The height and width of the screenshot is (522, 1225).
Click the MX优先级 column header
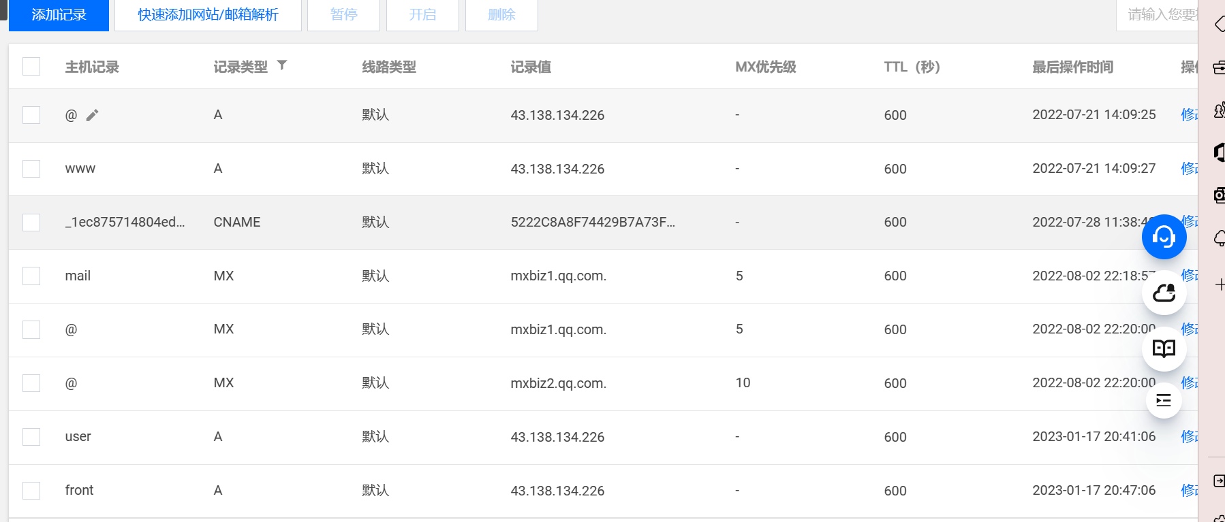click(766, 67)
